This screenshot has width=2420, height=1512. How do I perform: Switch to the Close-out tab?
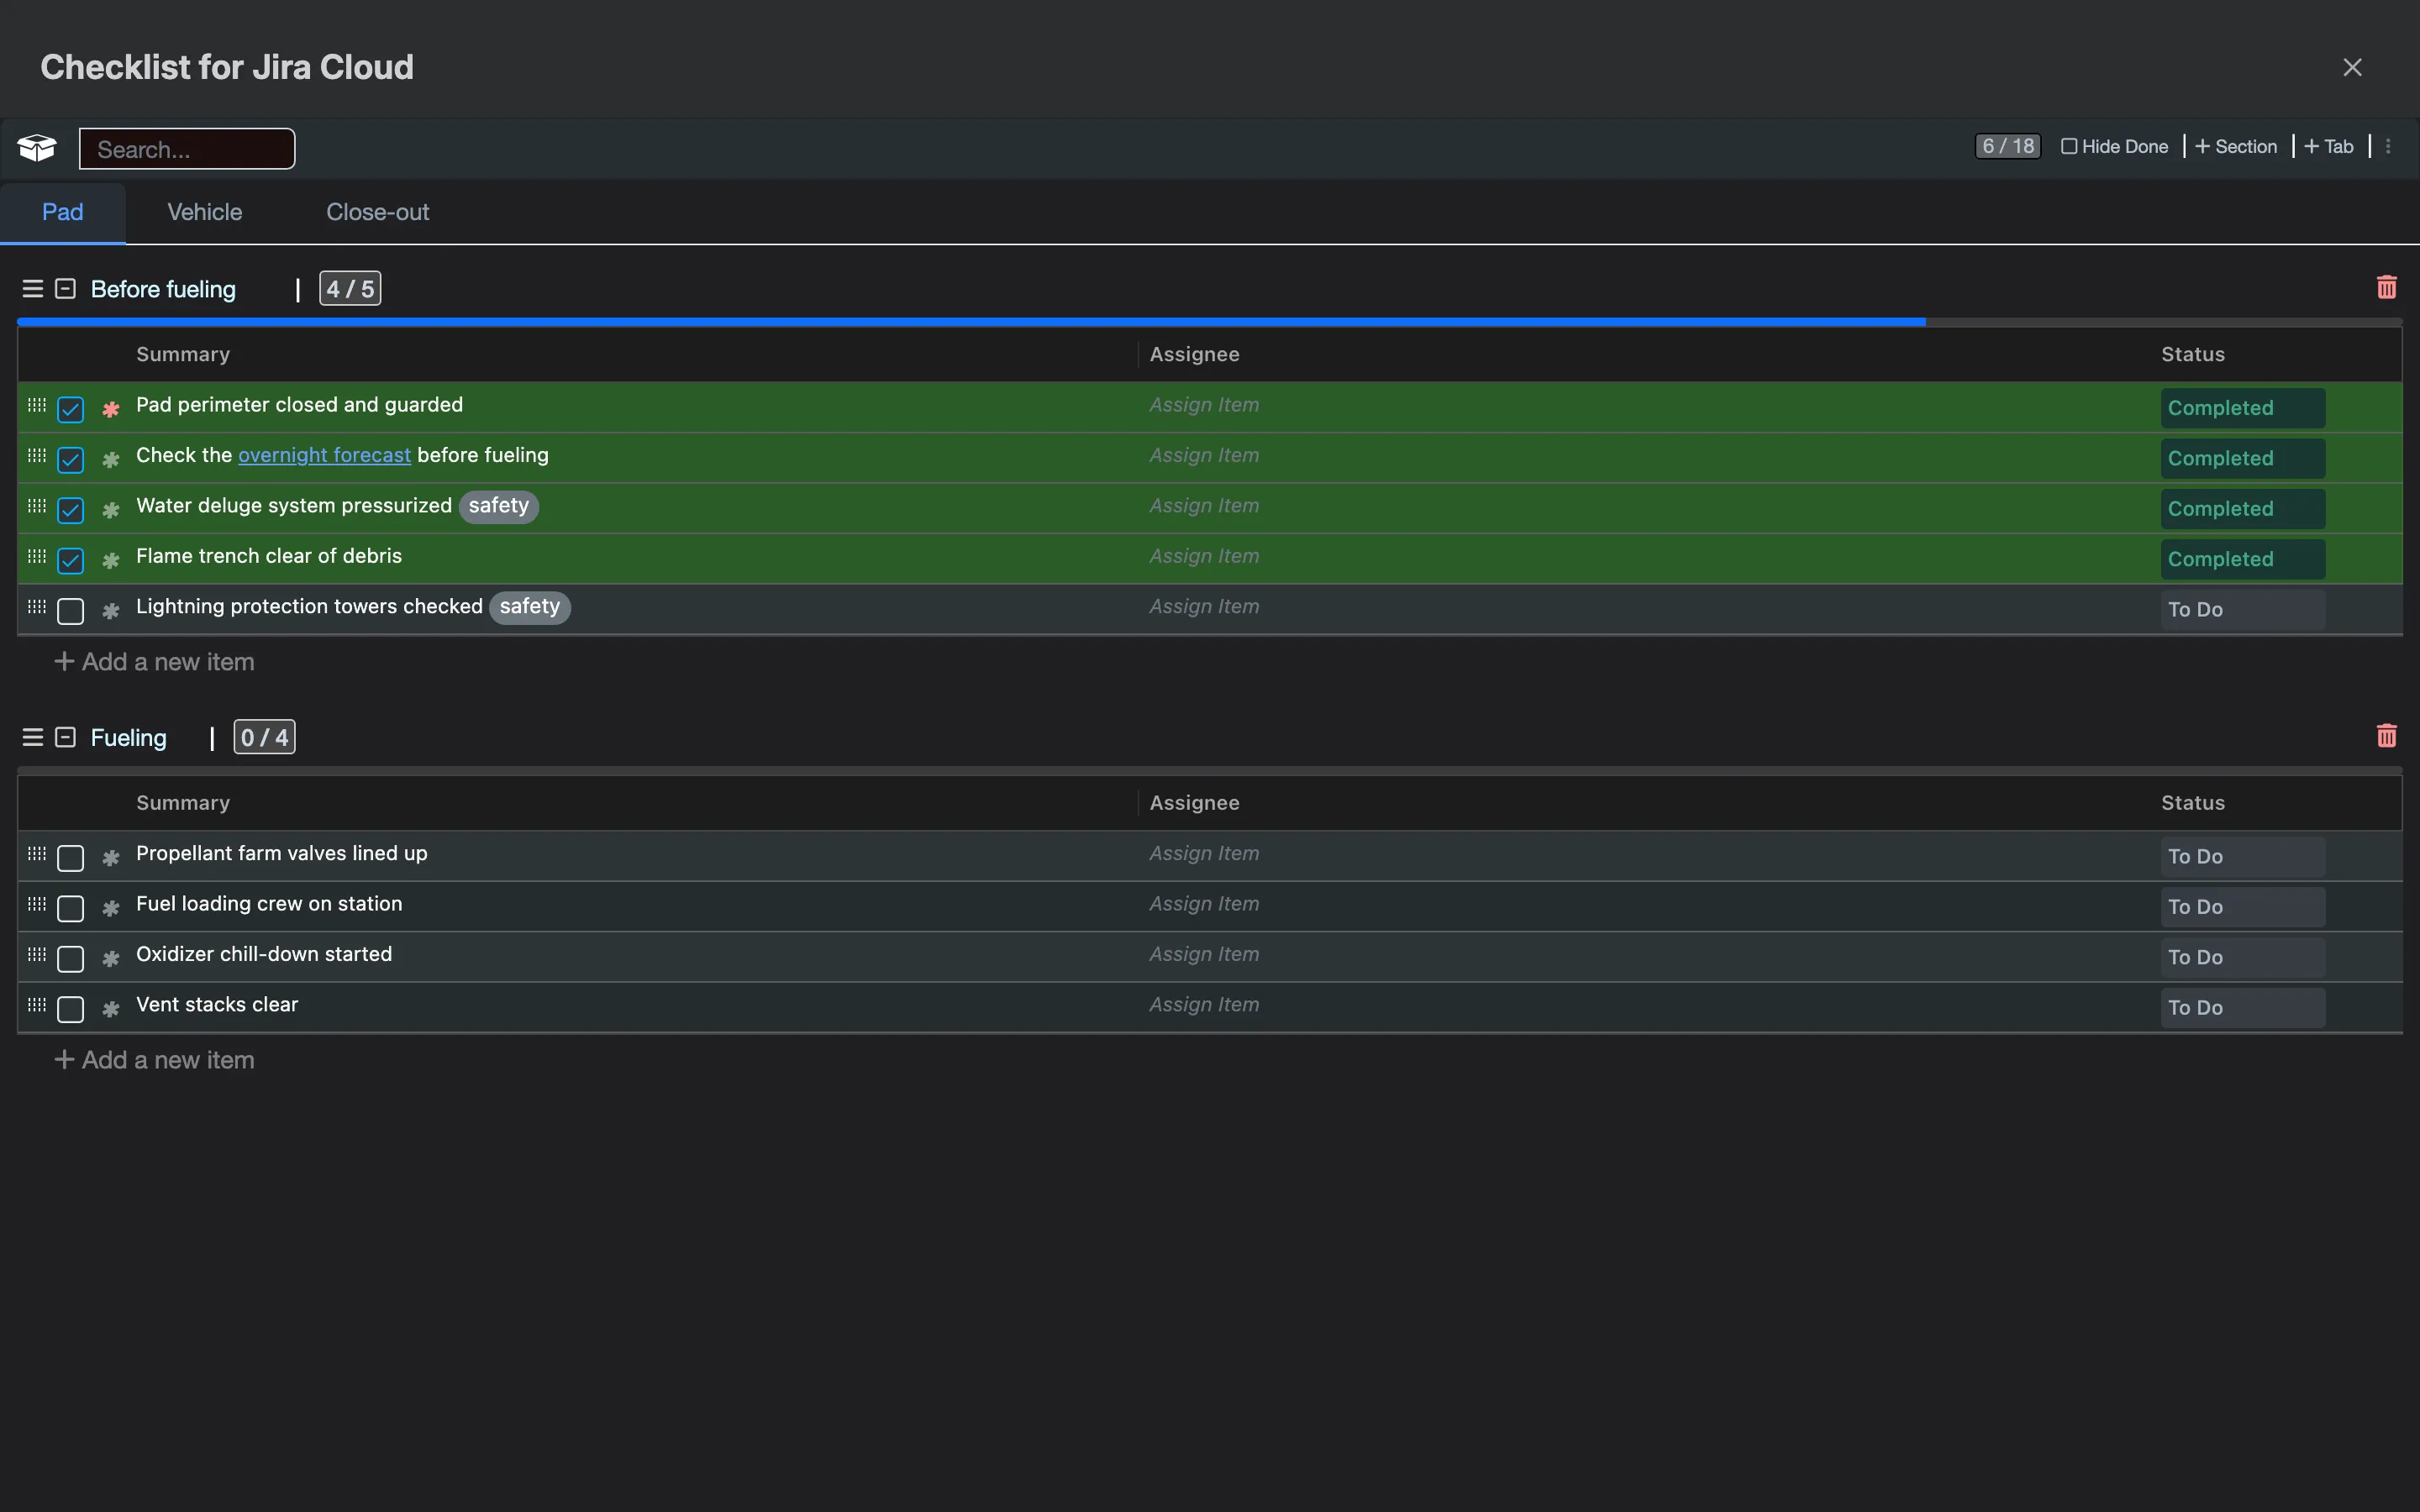377,212
